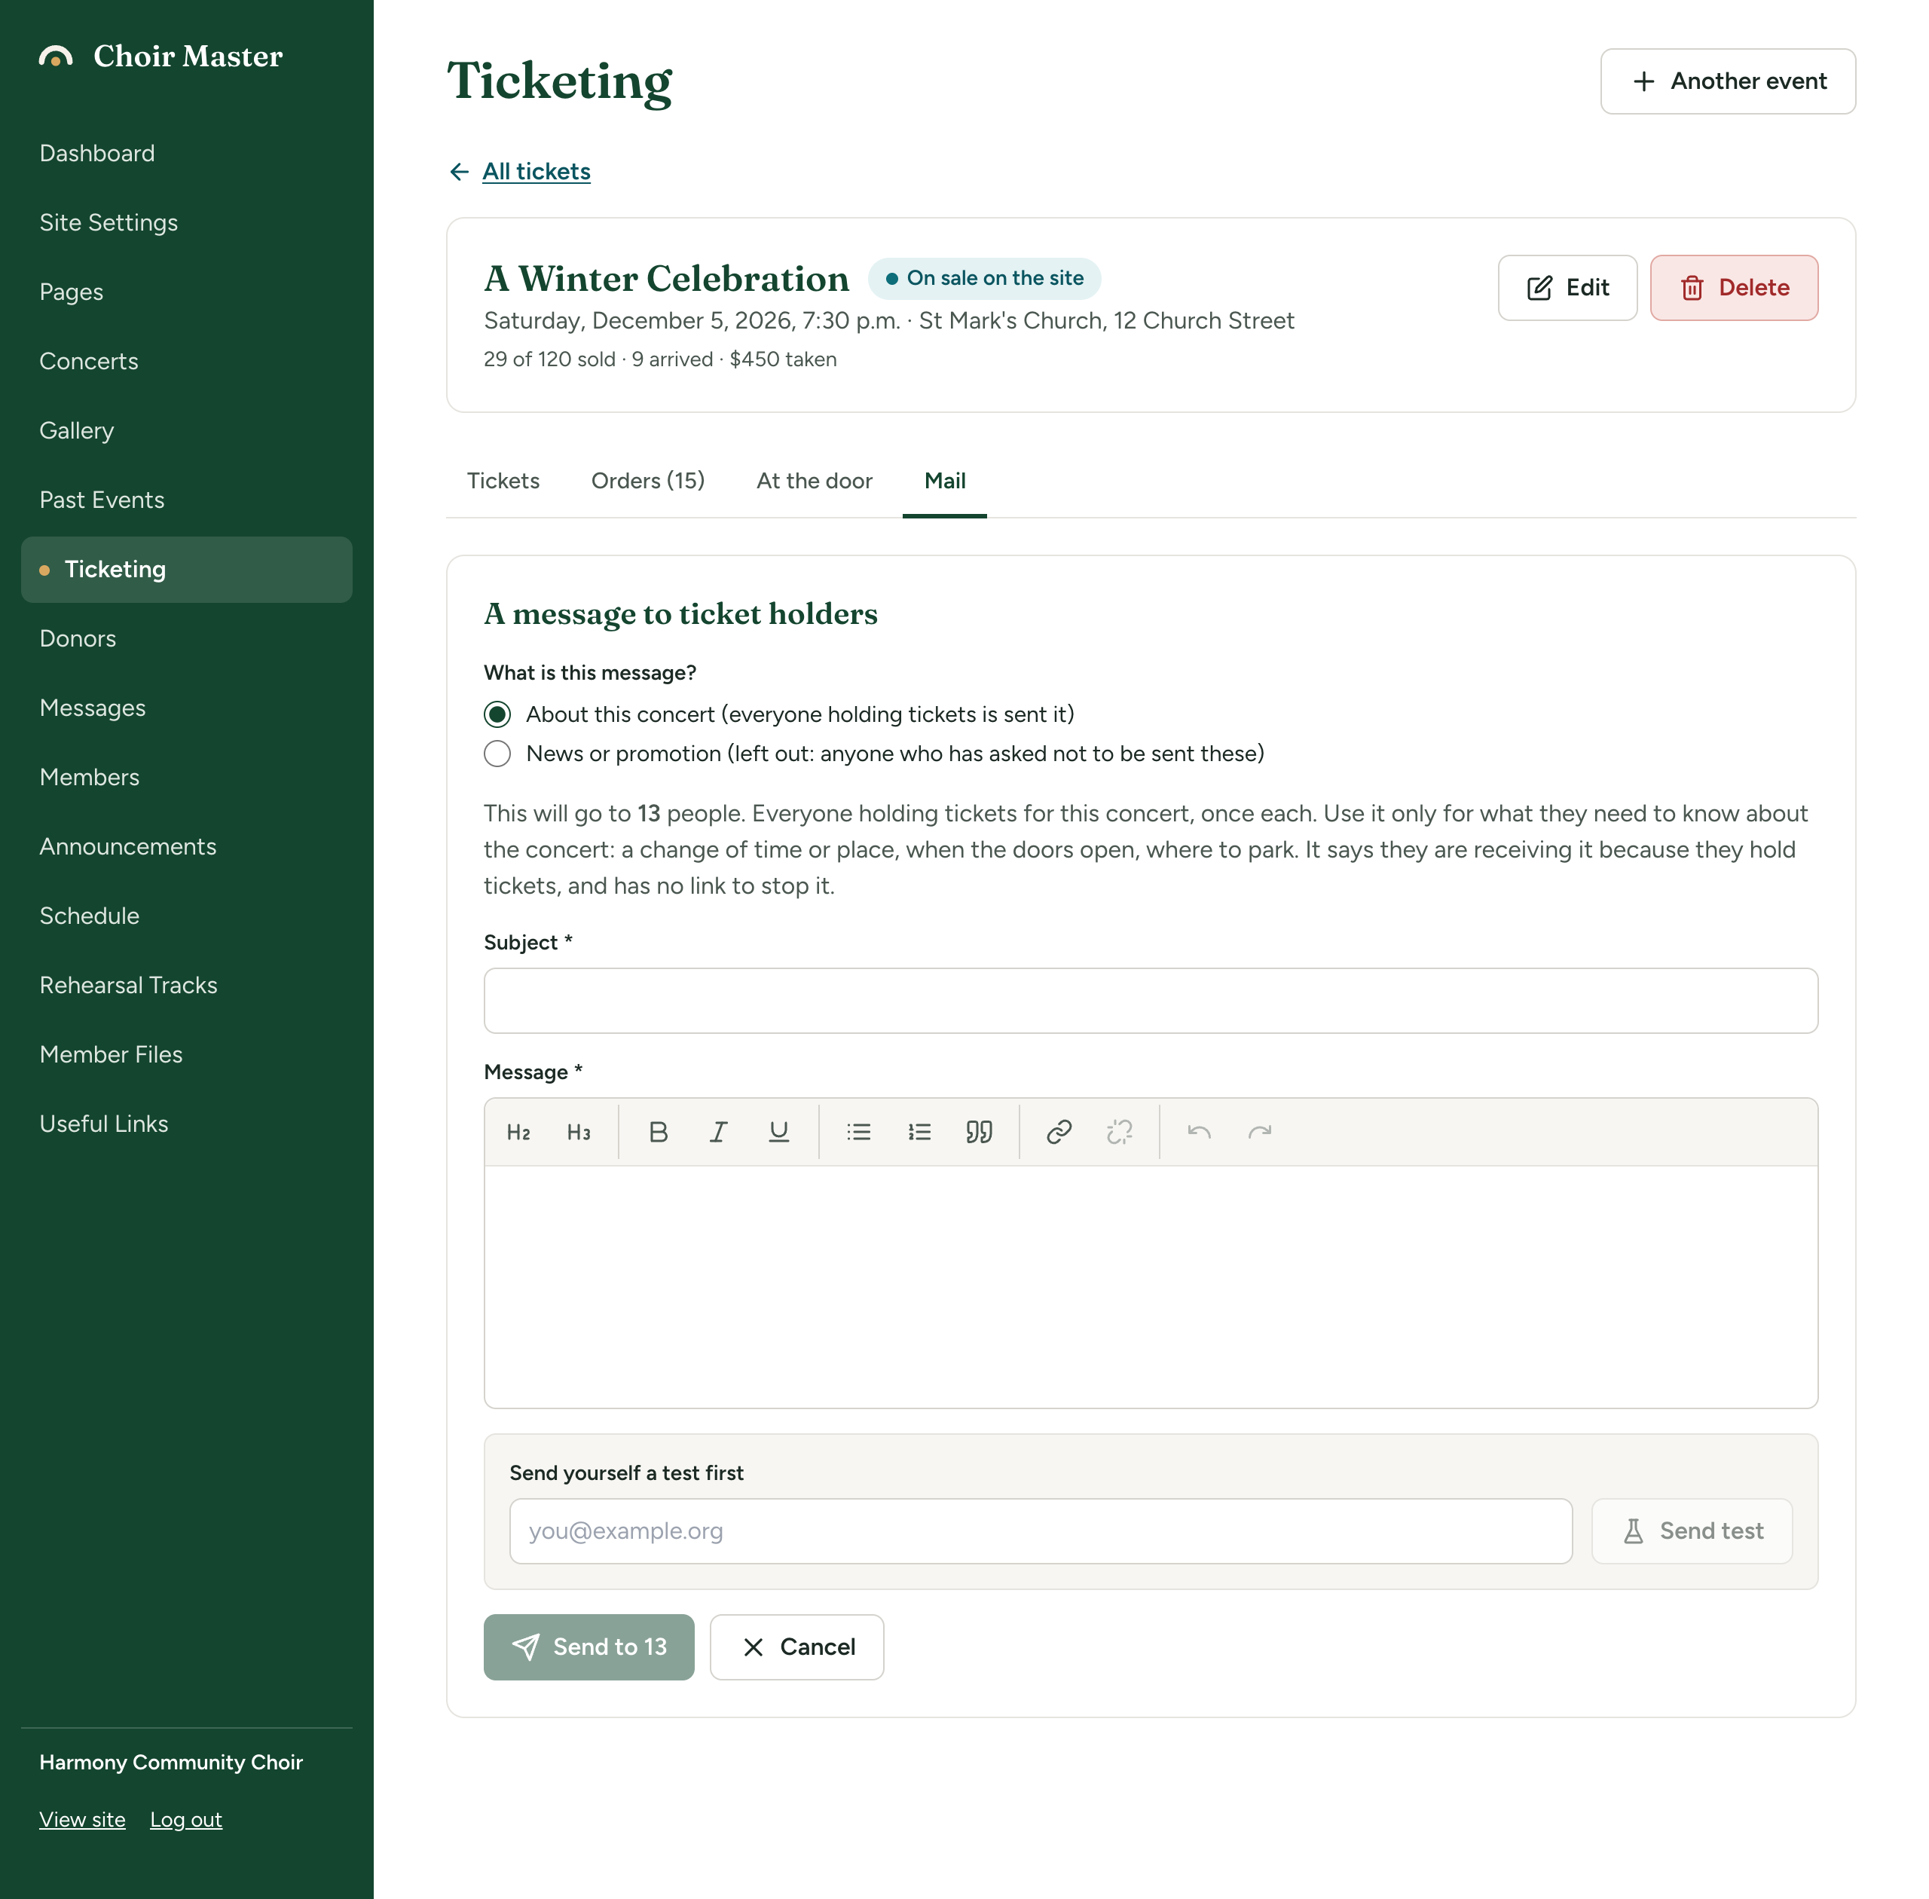Apply Heading 2 format in message editor
The height and width of the screenshot is (1899, 1929).
[x=518, y=1132]
